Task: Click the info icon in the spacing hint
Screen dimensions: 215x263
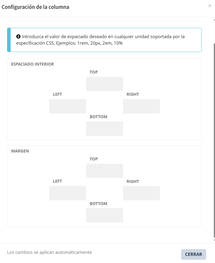Action: point(18,37)
